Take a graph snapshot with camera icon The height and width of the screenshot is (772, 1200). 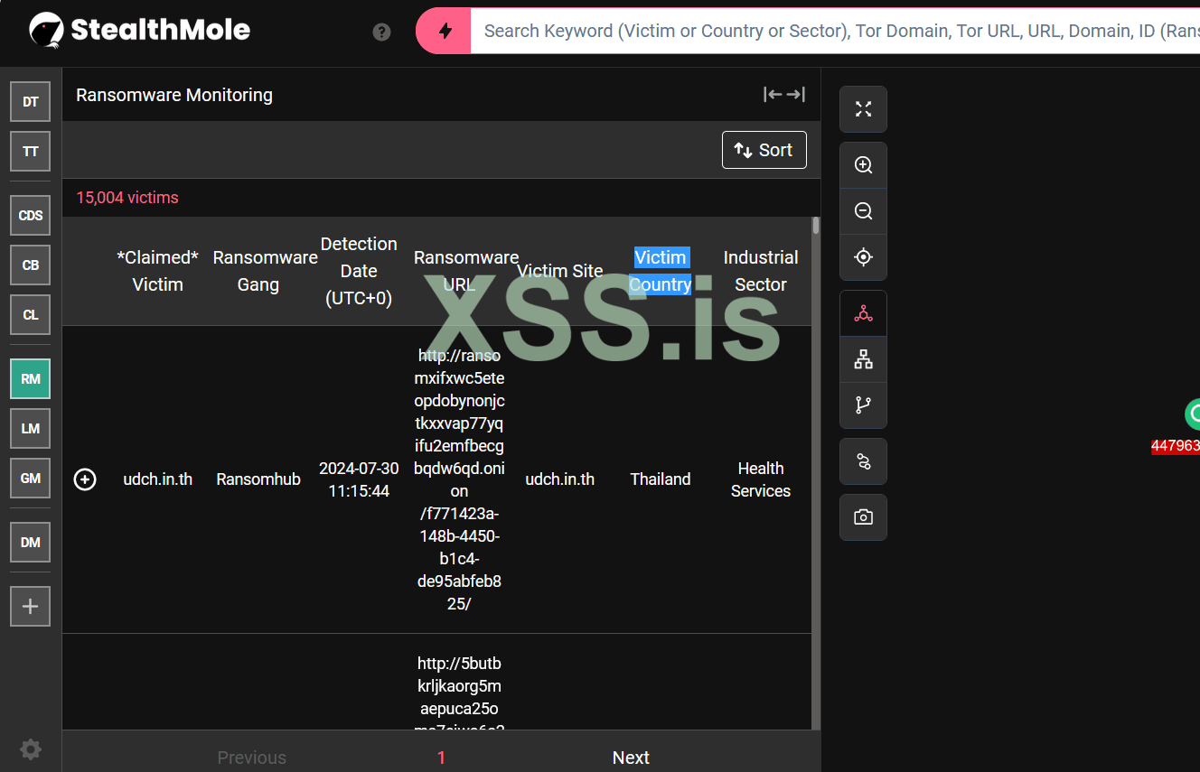point(863,517)
